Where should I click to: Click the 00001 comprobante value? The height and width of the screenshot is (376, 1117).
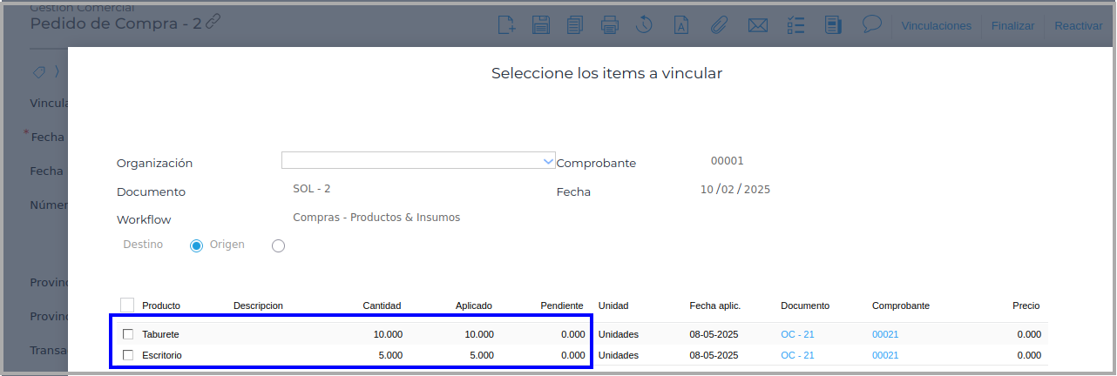coord(728,161)
